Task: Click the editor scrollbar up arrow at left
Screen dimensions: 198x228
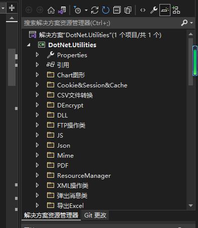Action: pos(12,18)
